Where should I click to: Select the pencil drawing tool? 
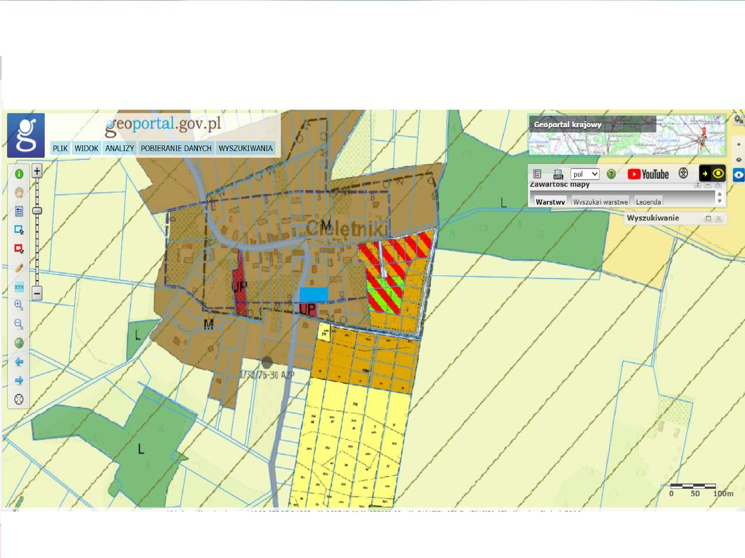coord(19,268)
